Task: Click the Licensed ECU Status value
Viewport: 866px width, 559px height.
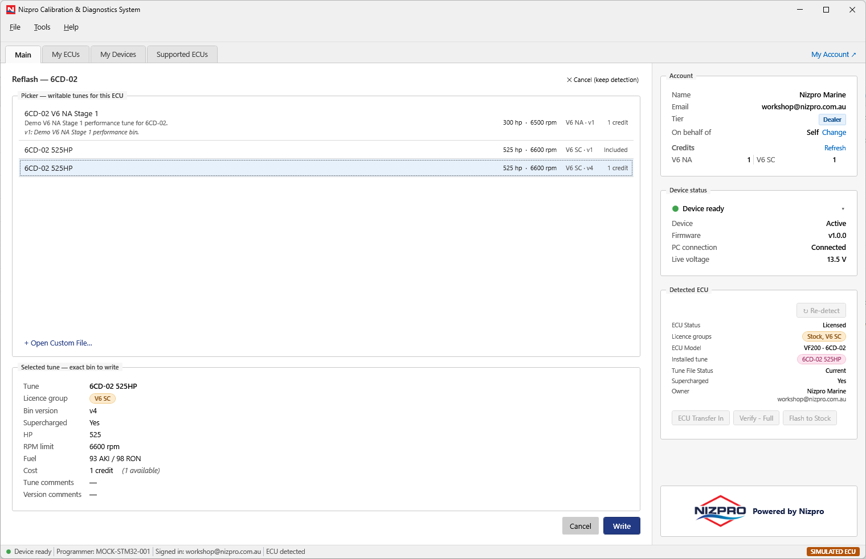Action: click(834, 325)
